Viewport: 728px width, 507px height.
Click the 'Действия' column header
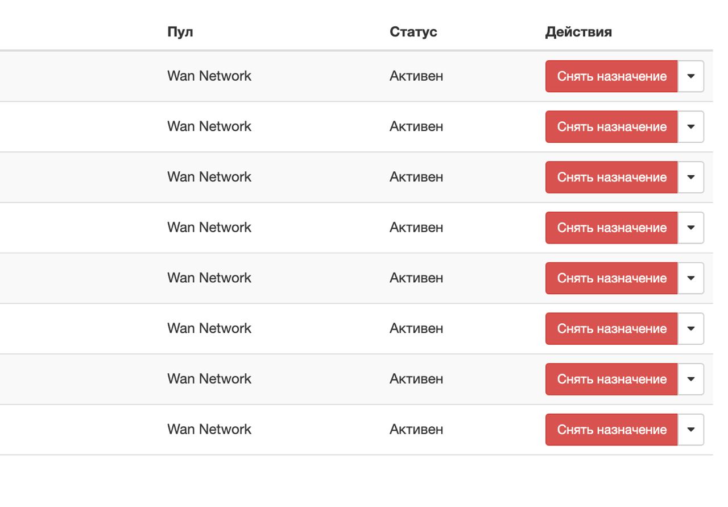point(578,32)
